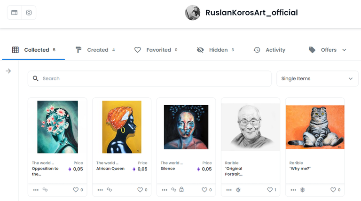The height and width of the screenshot is (201, 361).
Task: Open the Single Items dropdown
Action: (x=317, y=78)
